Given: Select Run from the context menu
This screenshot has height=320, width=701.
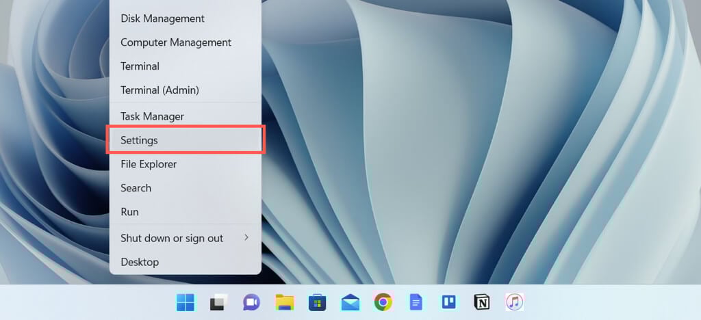Looking at the screenshot, I should point(130,212).
